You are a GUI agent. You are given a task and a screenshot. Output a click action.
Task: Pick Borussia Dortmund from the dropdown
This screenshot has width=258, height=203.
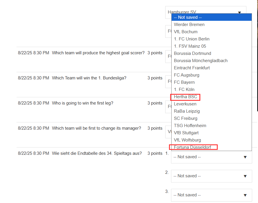[x=211, y=53]
